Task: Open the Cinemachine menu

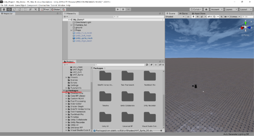Action: click(x=44, y=5)
